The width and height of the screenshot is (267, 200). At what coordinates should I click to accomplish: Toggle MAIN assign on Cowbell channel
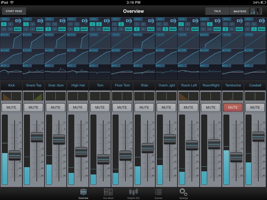click(x=261, y=29)
